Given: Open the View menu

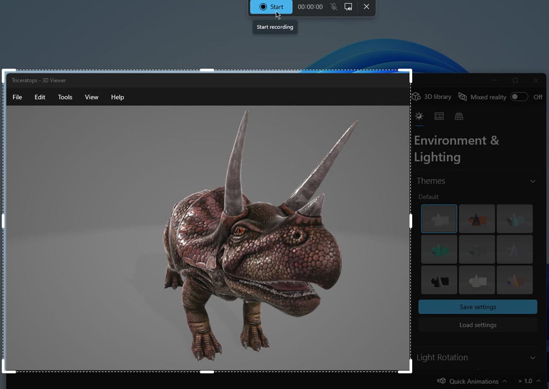Looking at the screenshot, I should 92,97.
